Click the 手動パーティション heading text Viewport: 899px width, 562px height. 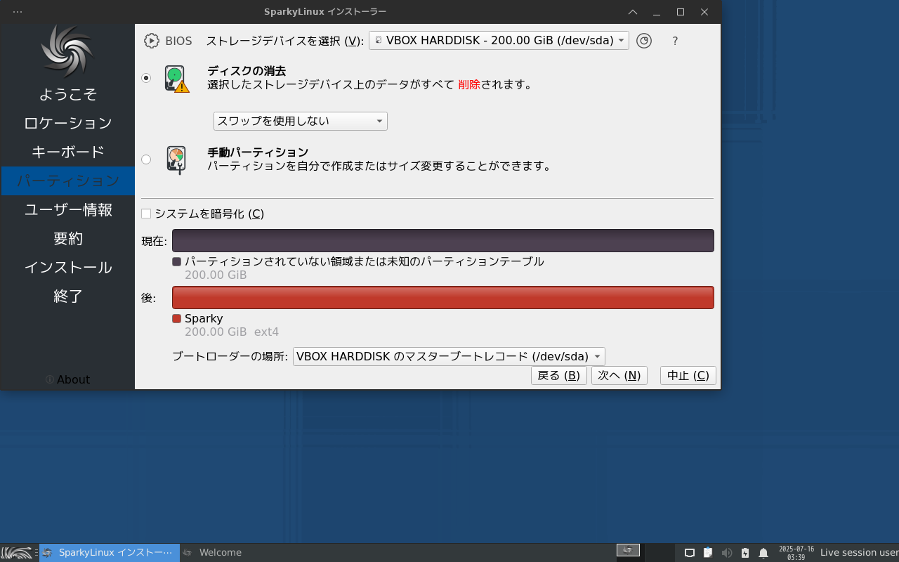258,152
